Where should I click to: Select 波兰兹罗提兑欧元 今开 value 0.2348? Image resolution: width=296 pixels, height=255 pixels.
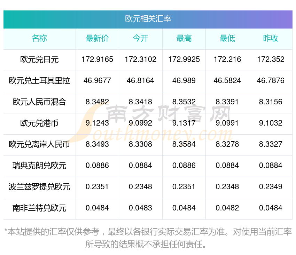tap(140, 187)
